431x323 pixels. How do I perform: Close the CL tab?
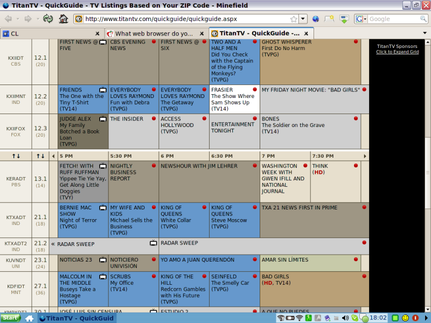[98, 33]
